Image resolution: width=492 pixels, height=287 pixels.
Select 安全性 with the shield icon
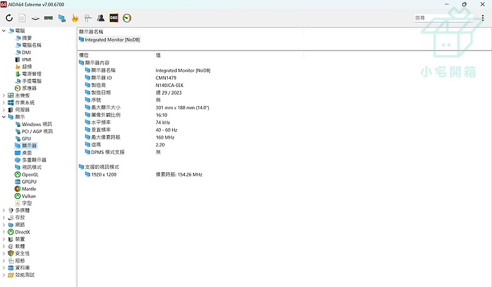pyautogui.click(x=19, y=253)
